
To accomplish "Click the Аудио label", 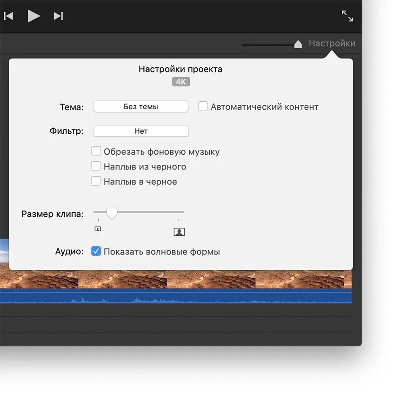I will click(x=69, y=251).
